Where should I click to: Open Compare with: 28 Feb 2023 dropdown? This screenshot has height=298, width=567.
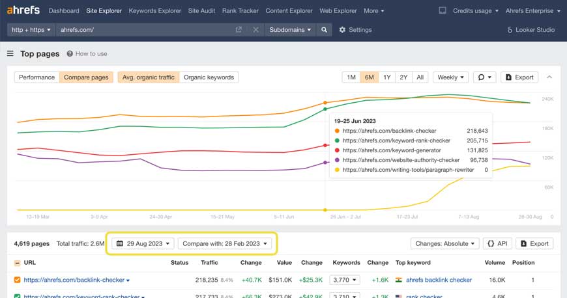pos(225,243)
